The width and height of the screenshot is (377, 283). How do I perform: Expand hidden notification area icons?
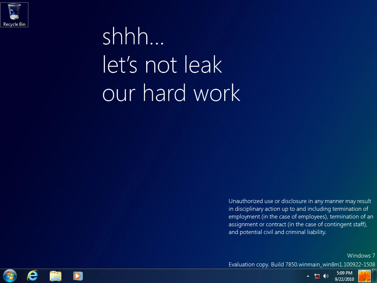(x=308, y=276)
